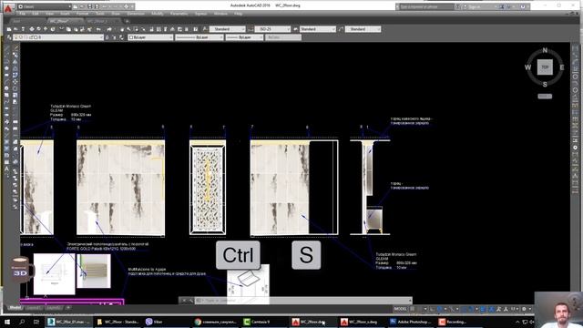The height and width of the screenshot is (328, 583).
Task: Select the Circle draw tool
Action: click(x=6, y=88)
